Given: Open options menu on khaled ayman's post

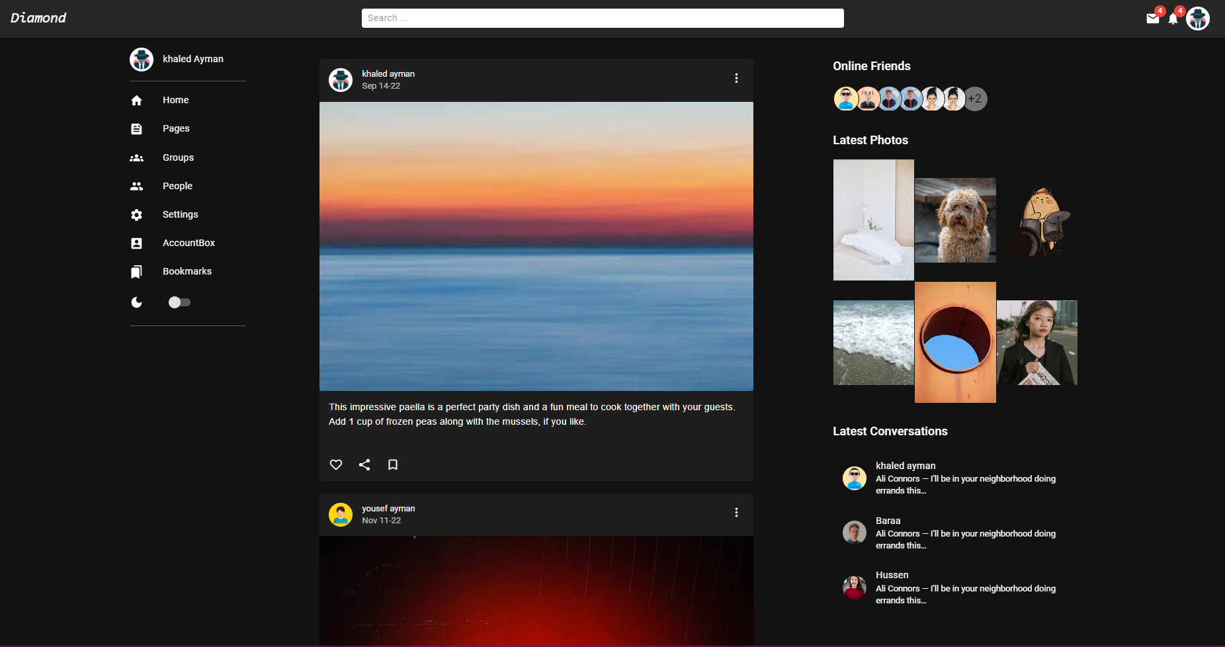Looking at the screenshot, I should tap(736, 78).
